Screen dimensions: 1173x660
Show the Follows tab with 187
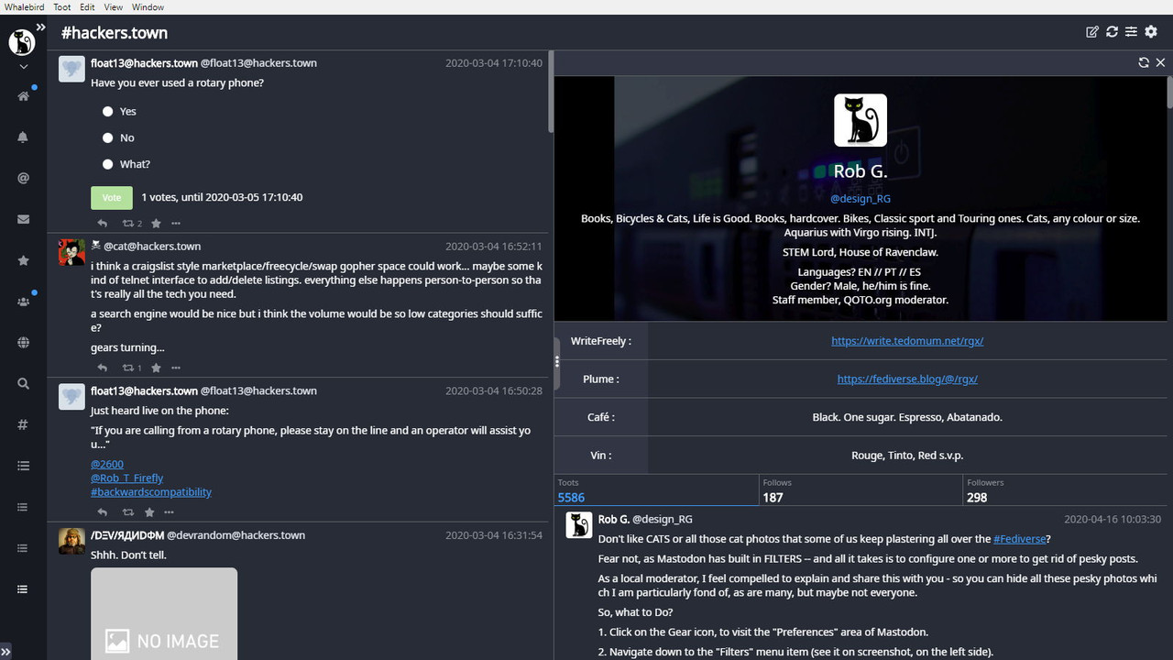tap(861, 490)
